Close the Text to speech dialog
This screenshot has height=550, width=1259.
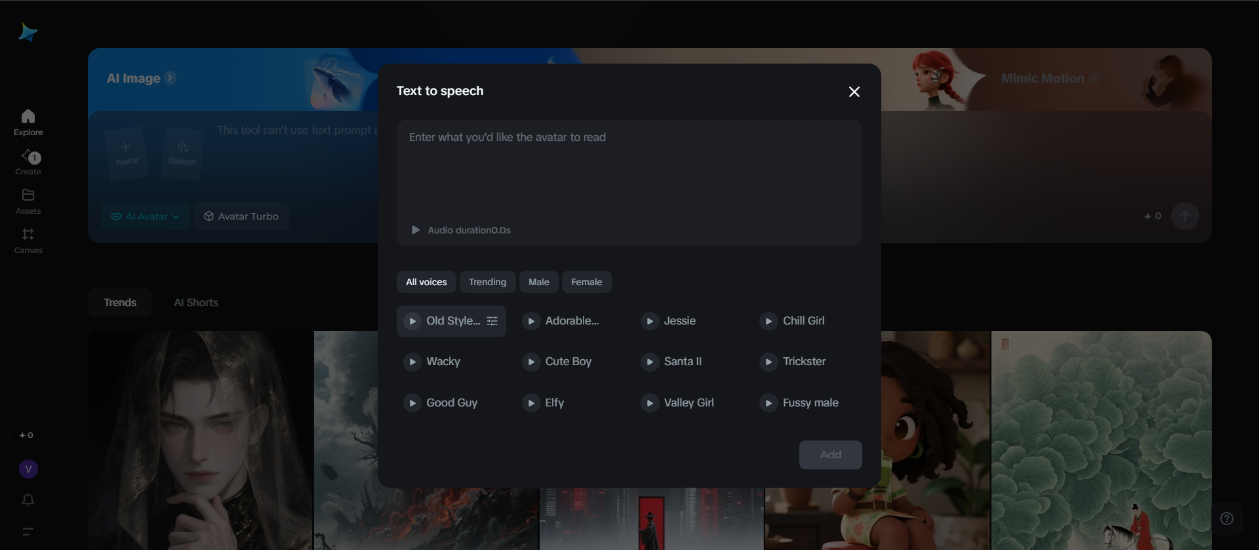(x=854, y=92)
